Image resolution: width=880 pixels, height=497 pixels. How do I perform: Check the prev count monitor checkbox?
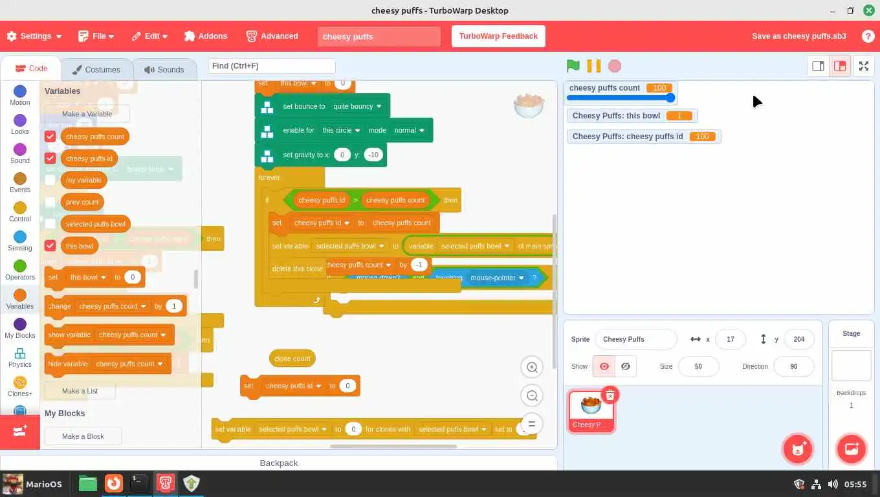pyautogui.click(x=50, y=202)
